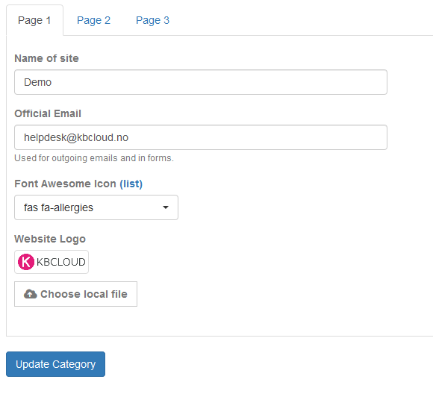This screenshot has width=433, height=394.
Task: Click the Website Logo label
Action: pos(50,239)
